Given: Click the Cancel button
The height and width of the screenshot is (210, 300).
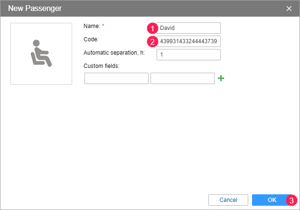Looking at the screenshot, I should [228, 200].
